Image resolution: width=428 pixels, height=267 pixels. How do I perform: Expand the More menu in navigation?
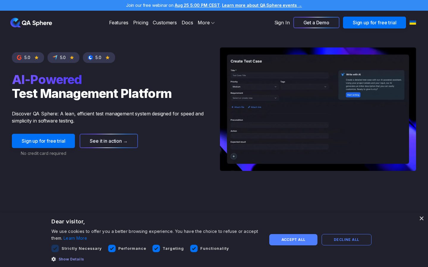206,23
